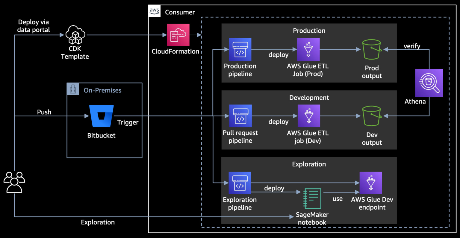
Task: Click the Pull request pipeline icon
Action: (x=240, y=116)
